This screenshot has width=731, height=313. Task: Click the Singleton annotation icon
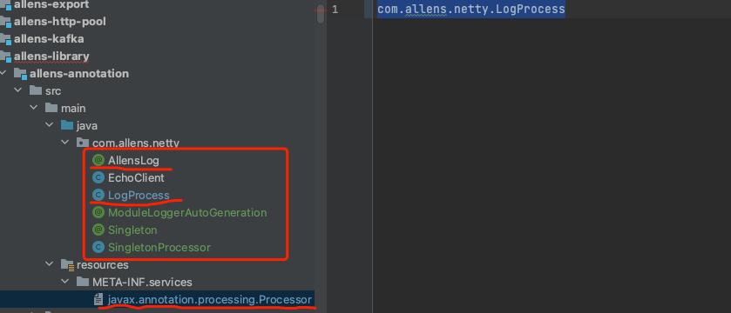[x=98, y=230]
